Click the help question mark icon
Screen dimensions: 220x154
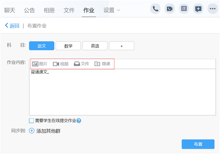(79, 121)
